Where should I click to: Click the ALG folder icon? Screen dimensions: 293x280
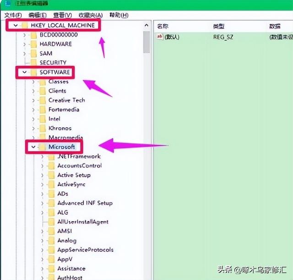pyautogui.click(x=51, y=213)
